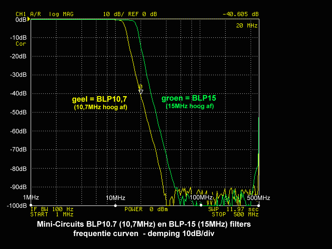Click the 'POWER 0 dBm' readout

tap(146, 209)
